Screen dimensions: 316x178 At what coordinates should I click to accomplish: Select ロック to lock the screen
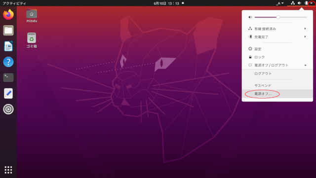click(x=277, y=57)
